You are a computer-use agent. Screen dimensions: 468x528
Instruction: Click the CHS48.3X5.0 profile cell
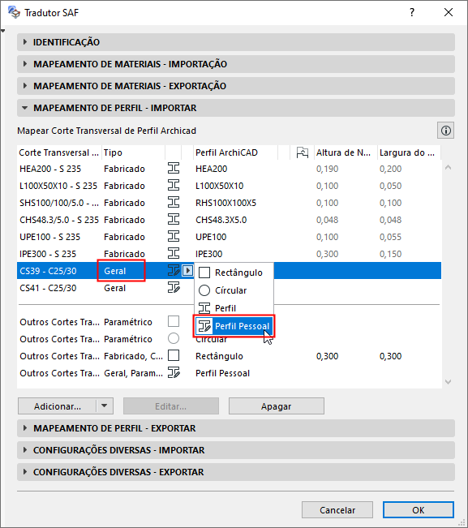click(x=221, y=220)
